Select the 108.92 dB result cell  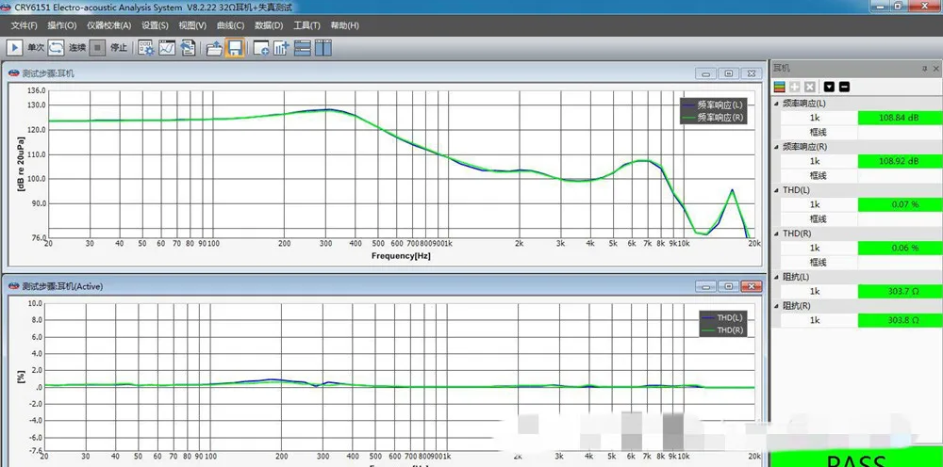point(900,161)
